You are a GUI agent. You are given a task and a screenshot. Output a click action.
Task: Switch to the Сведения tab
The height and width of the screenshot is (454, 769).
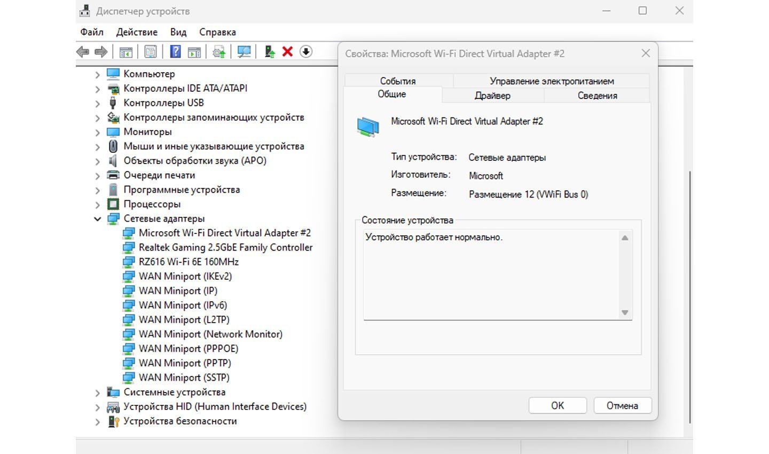click(597, 95)
